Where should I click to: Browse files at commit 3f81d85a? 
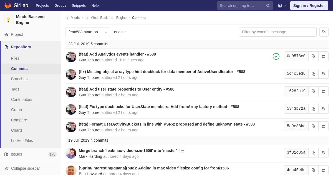point(323,152)
